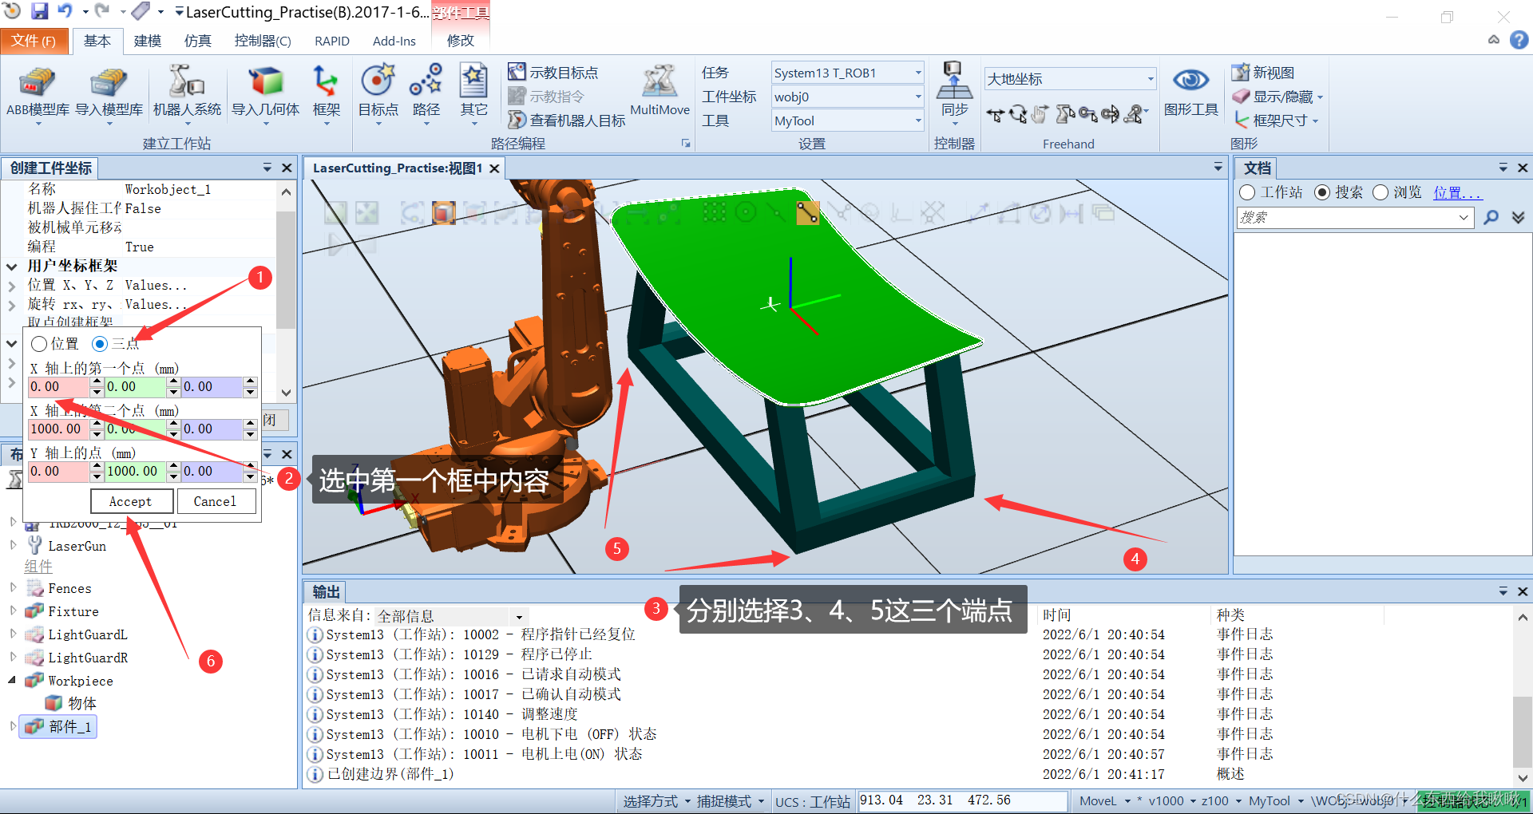Image resolution: width=1533 pixels, height=814 pixels.
Task: Select the 浏览 radio in 文档 panel
Action: click(x=1380, y=192)
